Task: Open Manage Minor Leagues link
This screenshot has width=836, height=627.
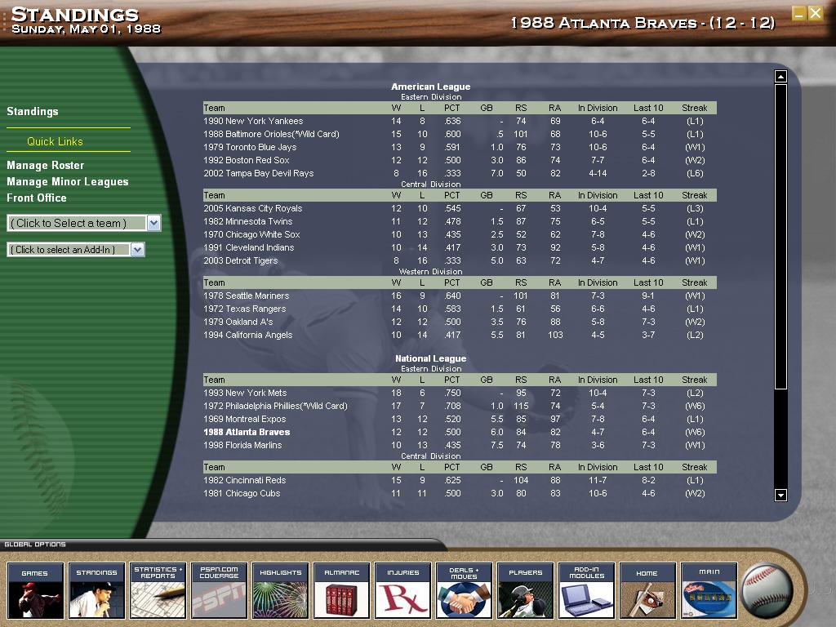Action: pyautogui.click(x=68, y=182)
